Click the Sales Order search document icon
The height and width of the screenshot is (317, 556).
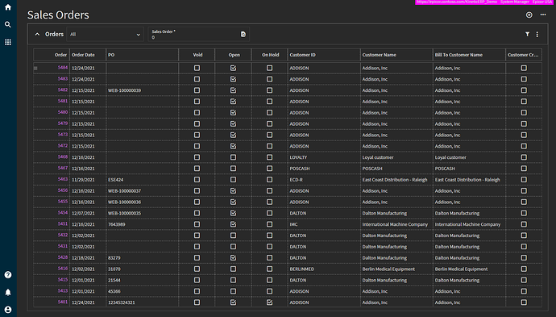pyautogui.click(x=243, y=34)
